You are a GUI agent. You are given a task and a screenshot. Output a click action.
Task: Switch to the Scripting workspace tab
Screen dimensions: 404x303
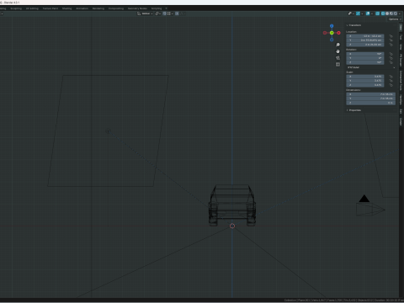tap(157, 8)
